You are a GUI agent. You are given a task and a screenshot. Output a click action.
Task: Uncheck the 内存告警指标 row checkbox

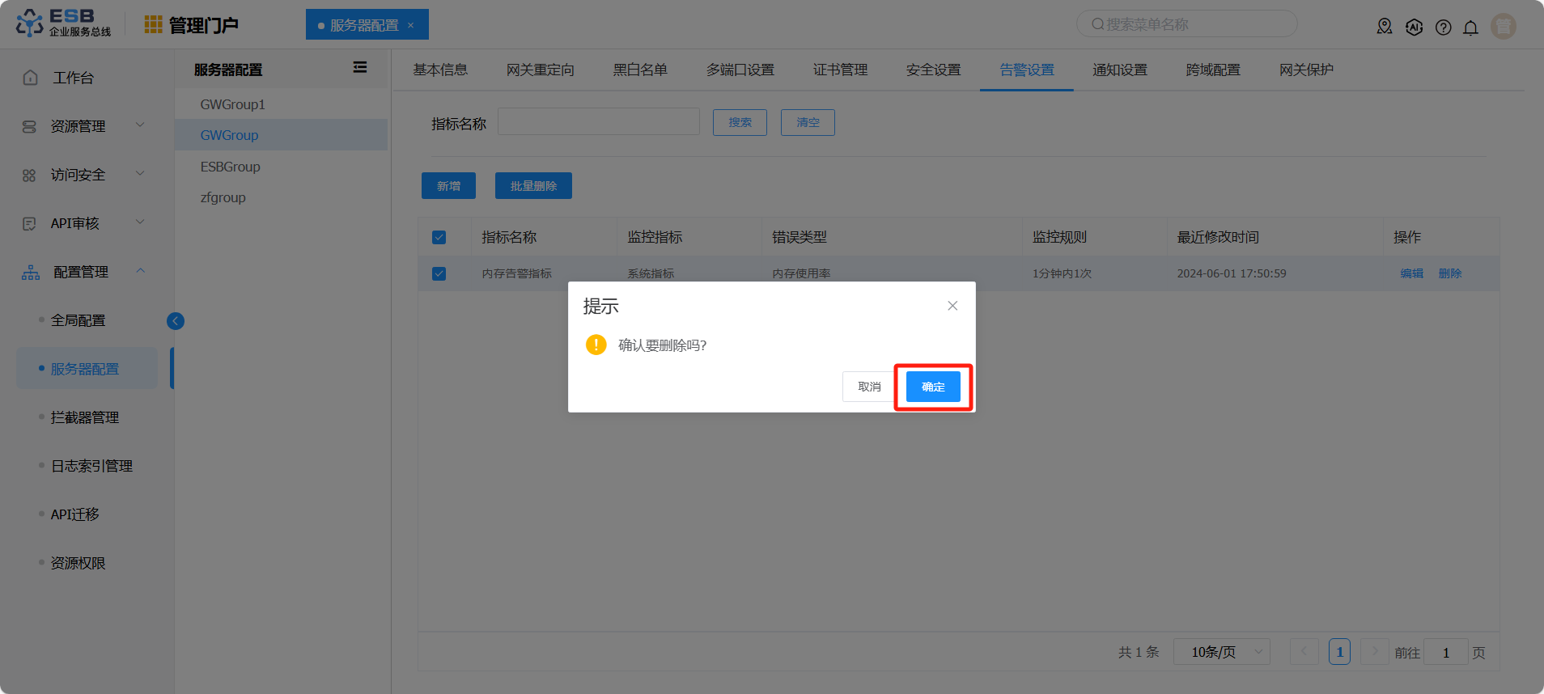point(439,273)
